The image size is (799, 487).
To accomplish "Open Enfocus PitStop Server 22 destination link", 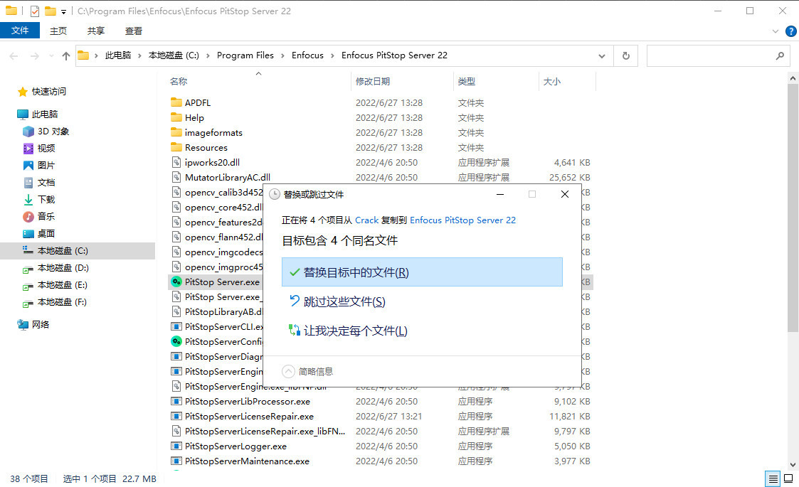I will coord(462,220).
